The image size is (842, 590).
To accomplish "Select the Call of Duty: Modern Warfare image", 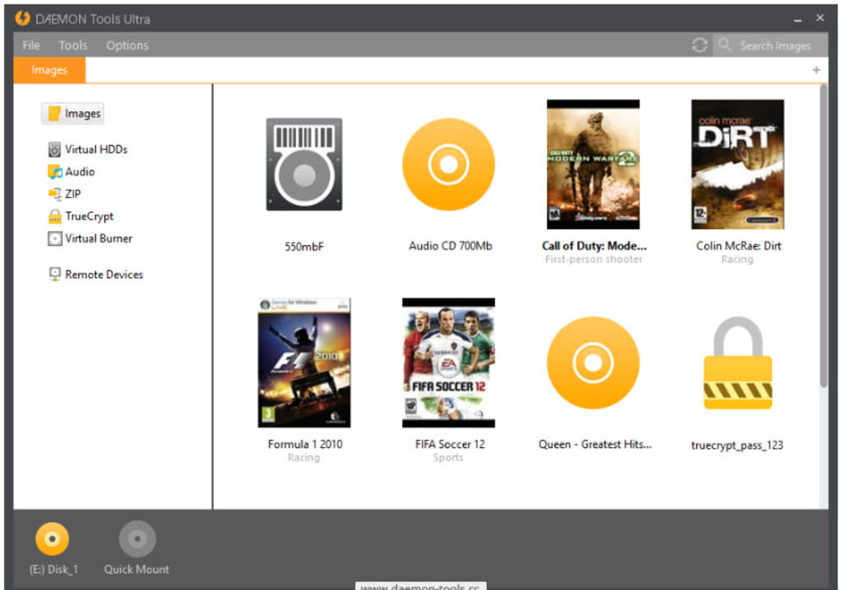I will (593, 163).
